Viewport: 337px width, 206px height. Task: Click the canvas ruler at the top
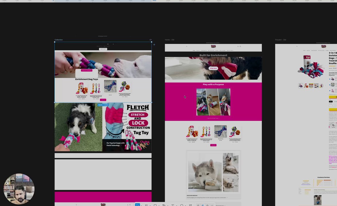point(168,1)
